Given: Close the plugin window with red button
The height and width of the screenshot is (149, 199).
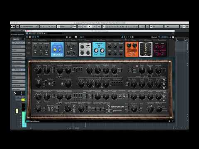Looking at the screenshot, I should tap(27, 31).
